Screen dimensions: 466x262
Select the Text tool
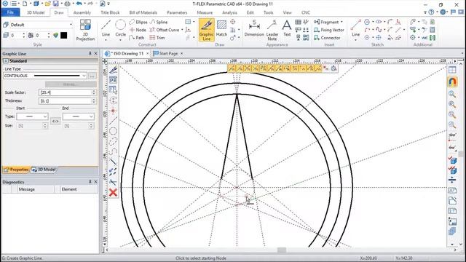(x=287, y=29)
